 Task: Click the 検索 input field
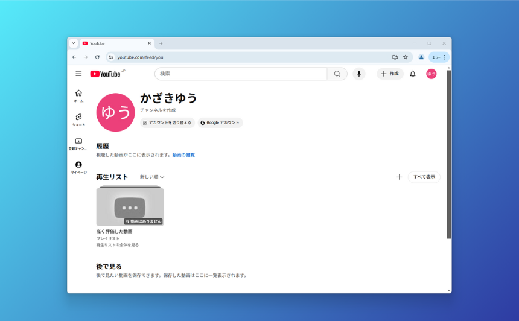tap(241, 74)
